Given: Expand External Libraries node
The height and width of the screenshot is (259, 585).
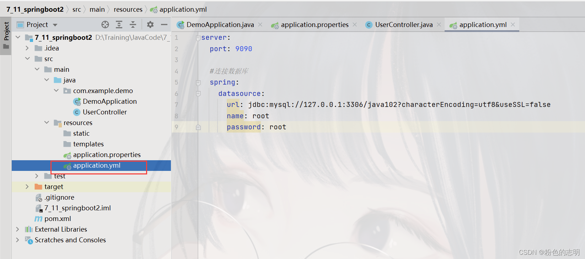Looking at the screenshot, I should [x=18, y=229].
